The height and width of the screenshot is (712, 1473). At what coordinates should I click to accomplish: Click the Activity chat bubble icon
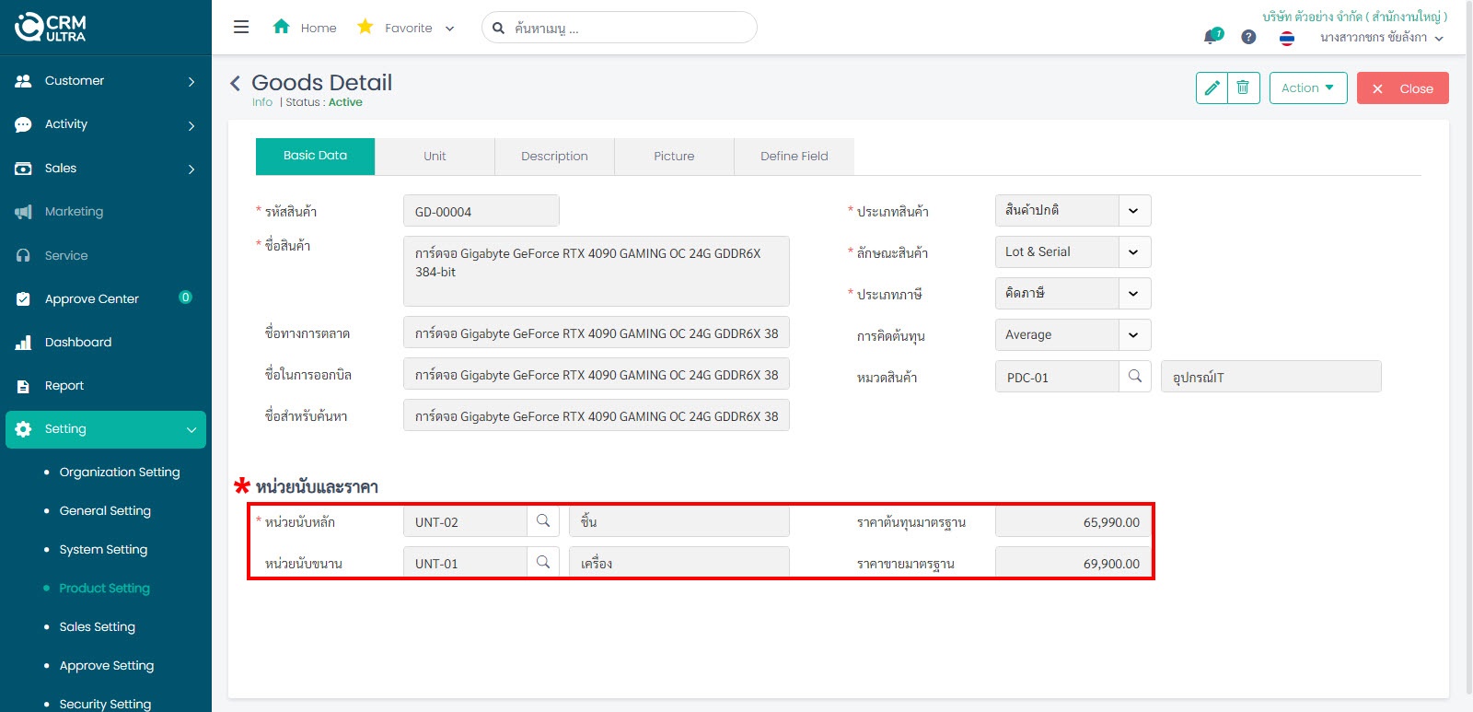tap(24, 124)
